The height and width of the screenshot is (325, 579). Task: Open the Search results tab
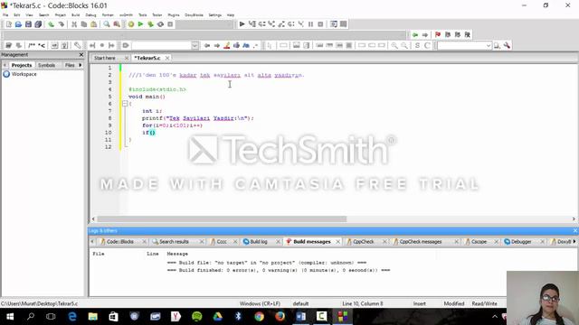pyautogui.click(x=174, y=242)
